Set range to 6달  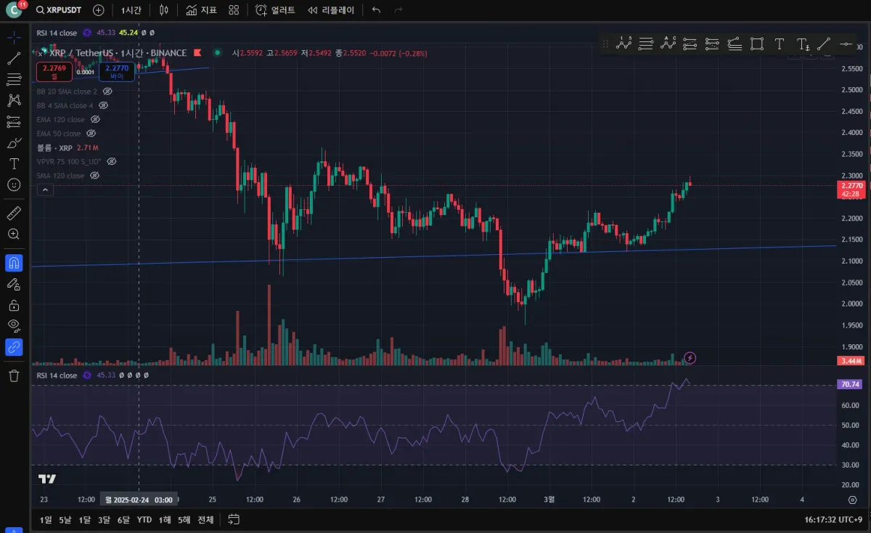(124, 519)
